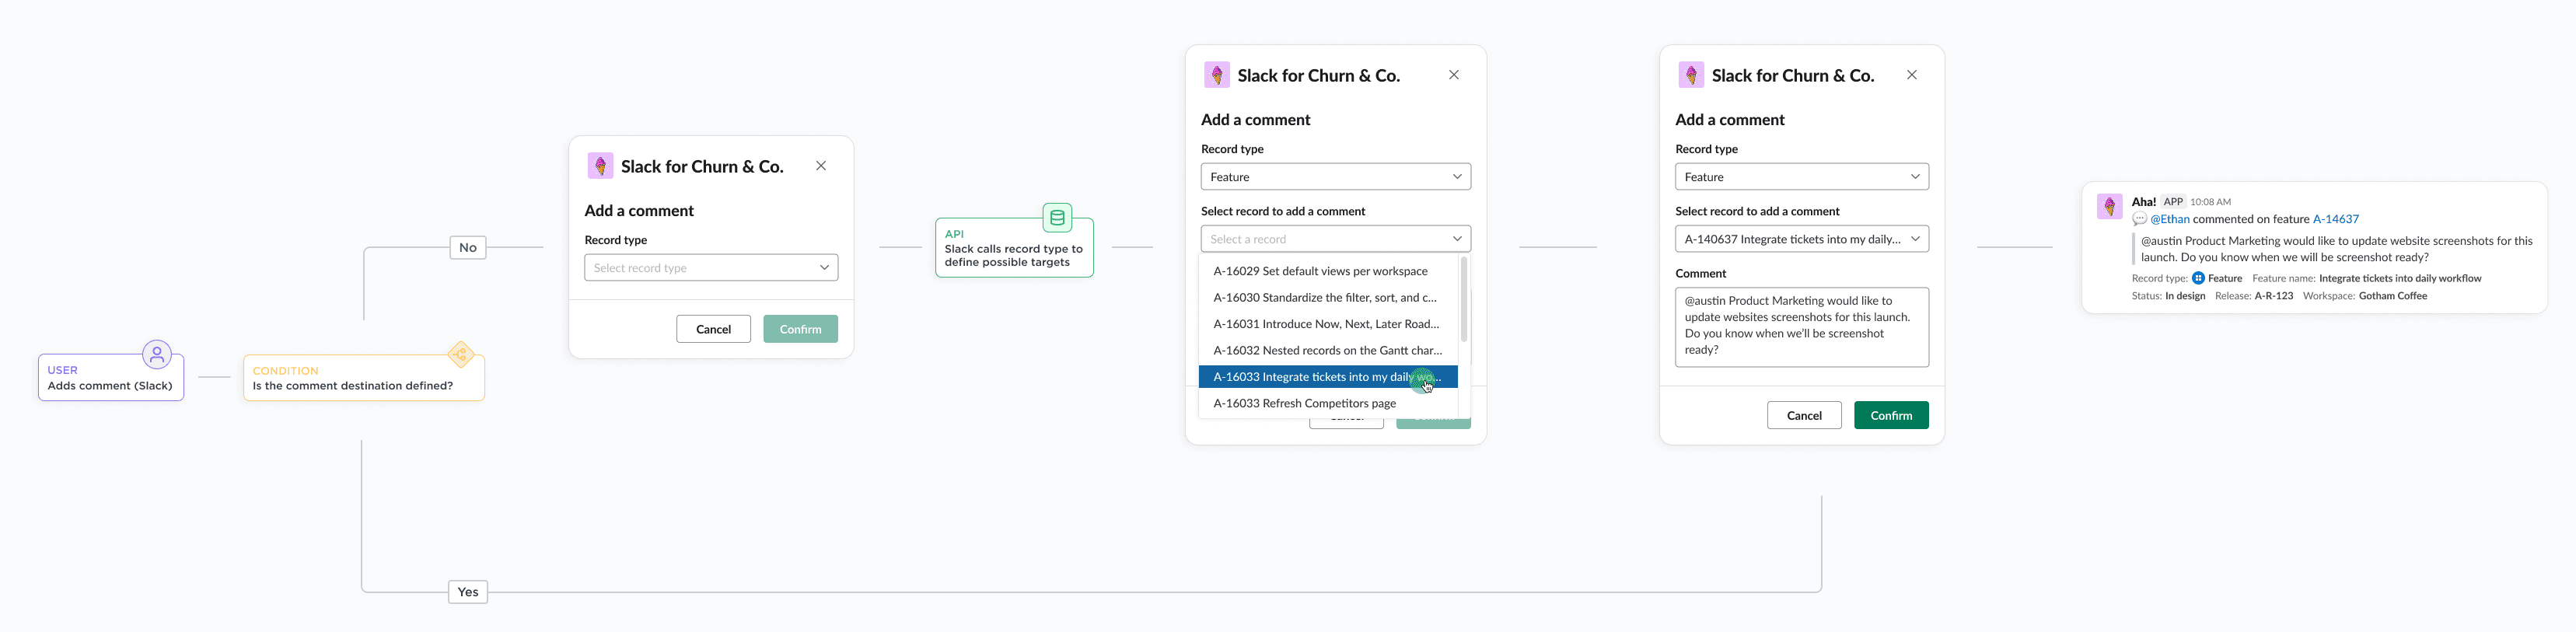Click the blue Feature icon after 'Record type:' in the Slack message
Viewport: 2576px width, 632px height.
(2198, 278)
